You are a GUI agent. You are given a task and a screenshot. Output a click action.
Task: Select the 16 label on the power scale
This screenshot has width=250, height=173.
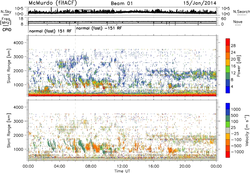[x=233, y=66]
